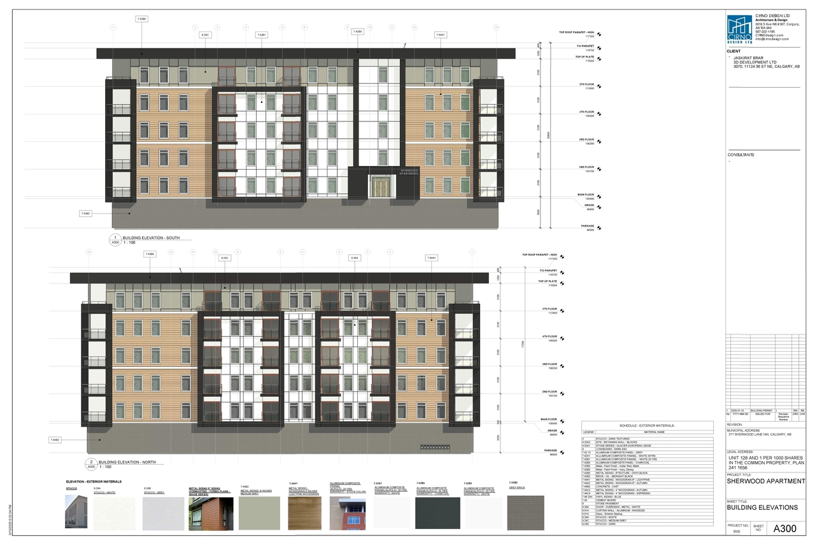815x543 pixels.
Task: Click the LEGAL ADDRESS label
Action: tap(740, 452)
